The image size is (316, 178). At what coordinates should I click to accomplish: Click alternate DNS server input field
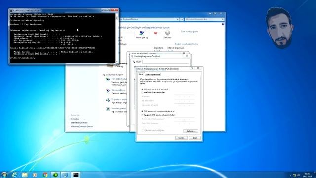coord(184,123)
